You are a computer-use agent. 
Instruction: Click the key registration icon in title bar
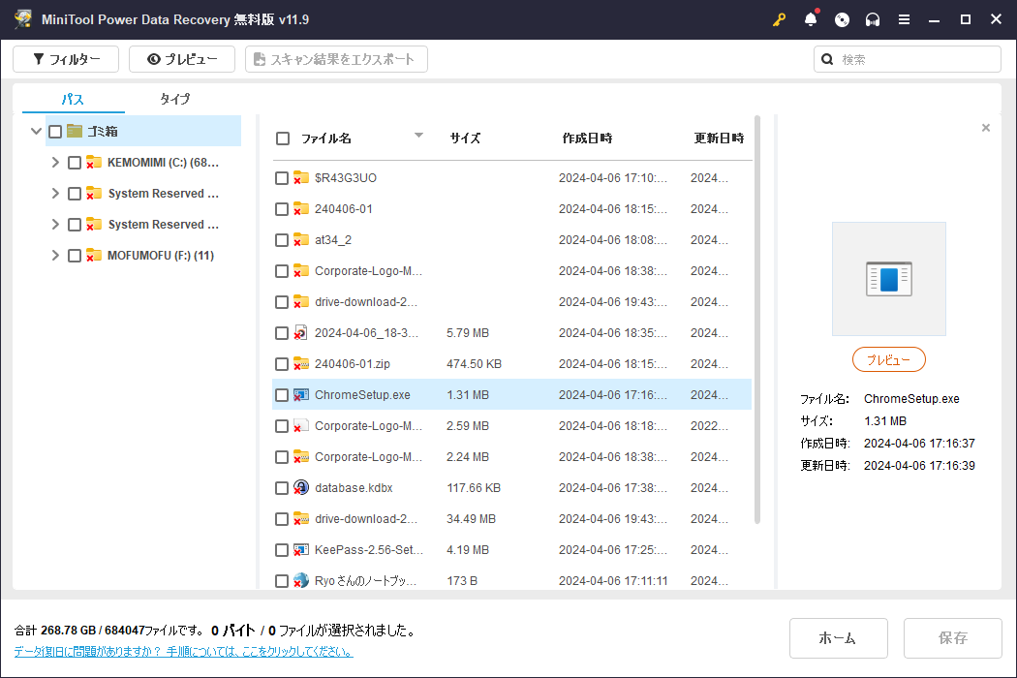780,19
